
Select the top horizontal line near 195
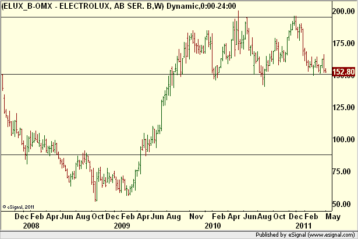166,17
